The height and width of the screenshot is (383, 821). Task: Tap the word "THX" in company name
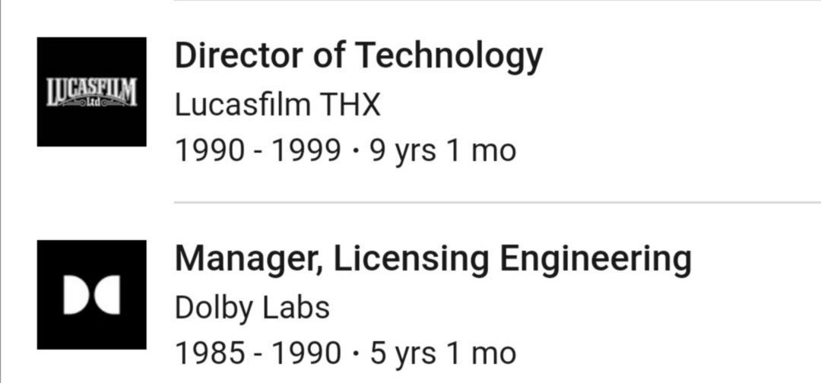350,104
